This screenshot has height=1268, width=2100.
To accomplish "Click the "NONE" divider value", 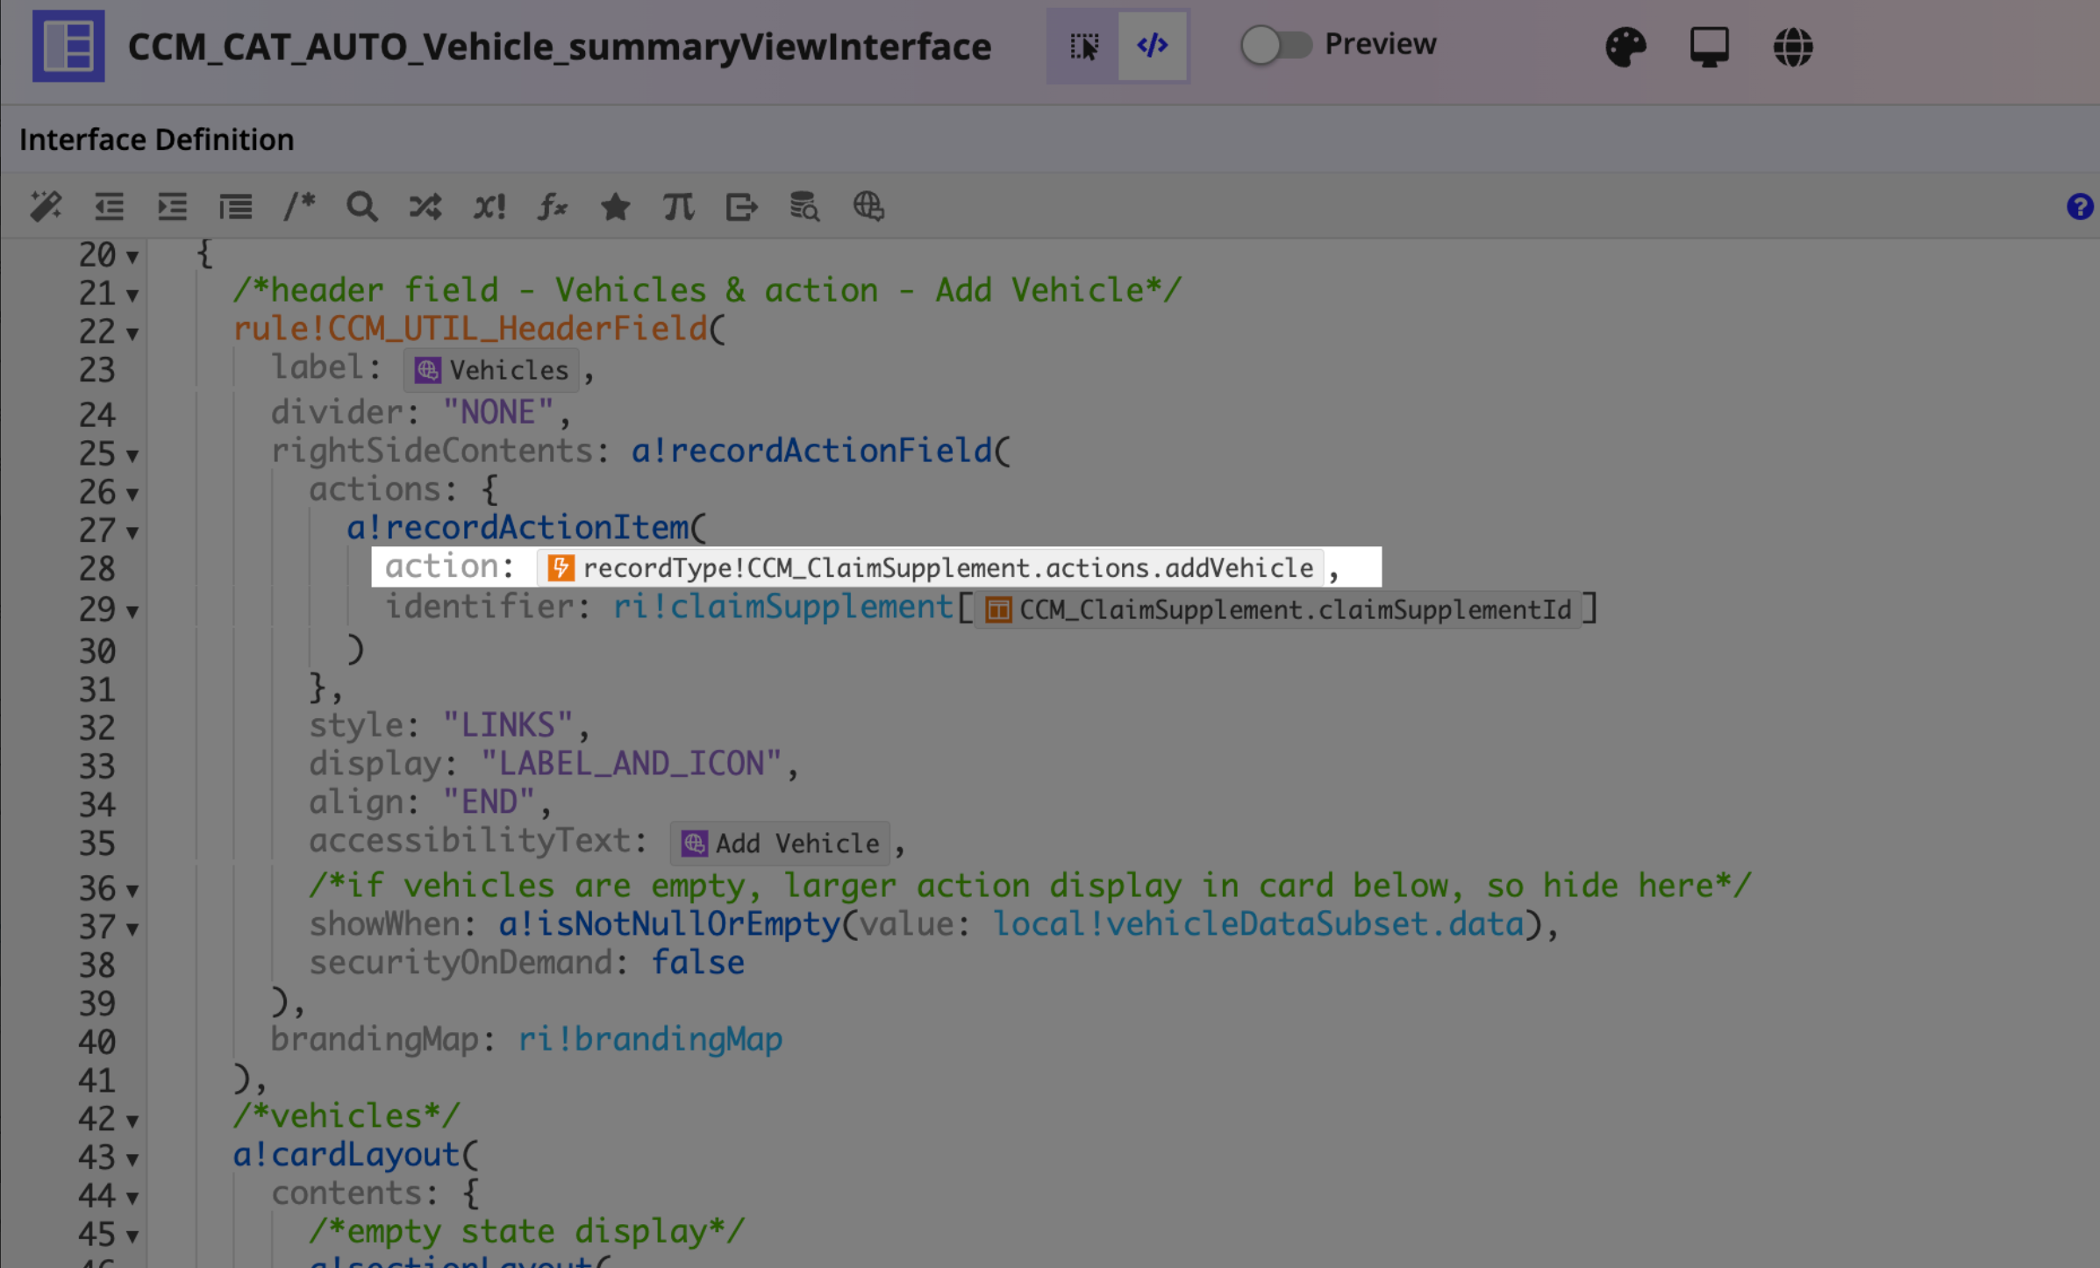I will click(498, 412).
